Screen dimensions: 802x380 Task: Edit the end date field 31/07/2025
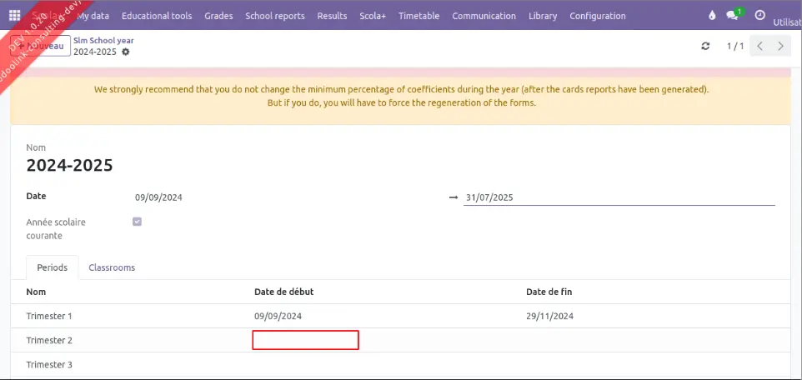pos(619,197)
